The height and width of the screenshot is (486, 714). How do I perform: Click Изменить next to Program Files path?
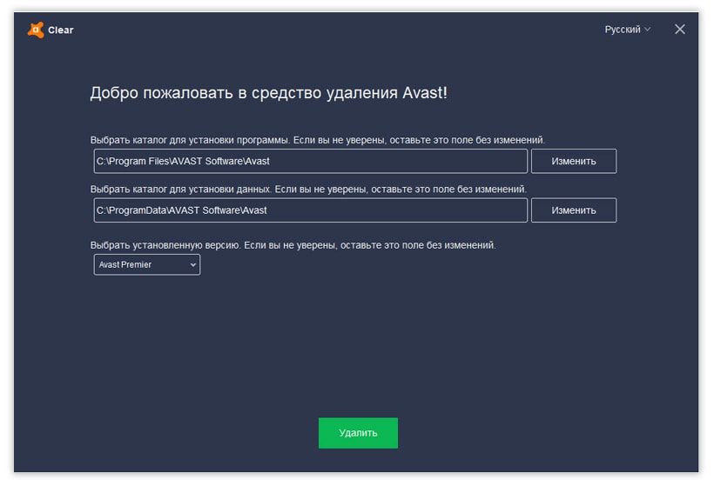pos(573,161)
